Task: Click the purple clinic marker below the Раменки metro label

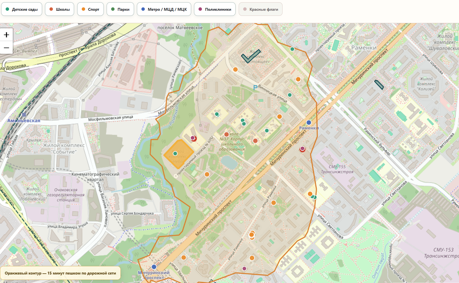Action: 302,149
